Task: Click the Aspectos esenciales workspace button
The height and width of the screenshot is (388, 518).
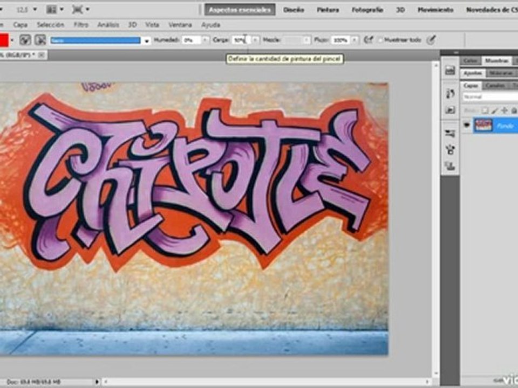Action: point(240,10)
